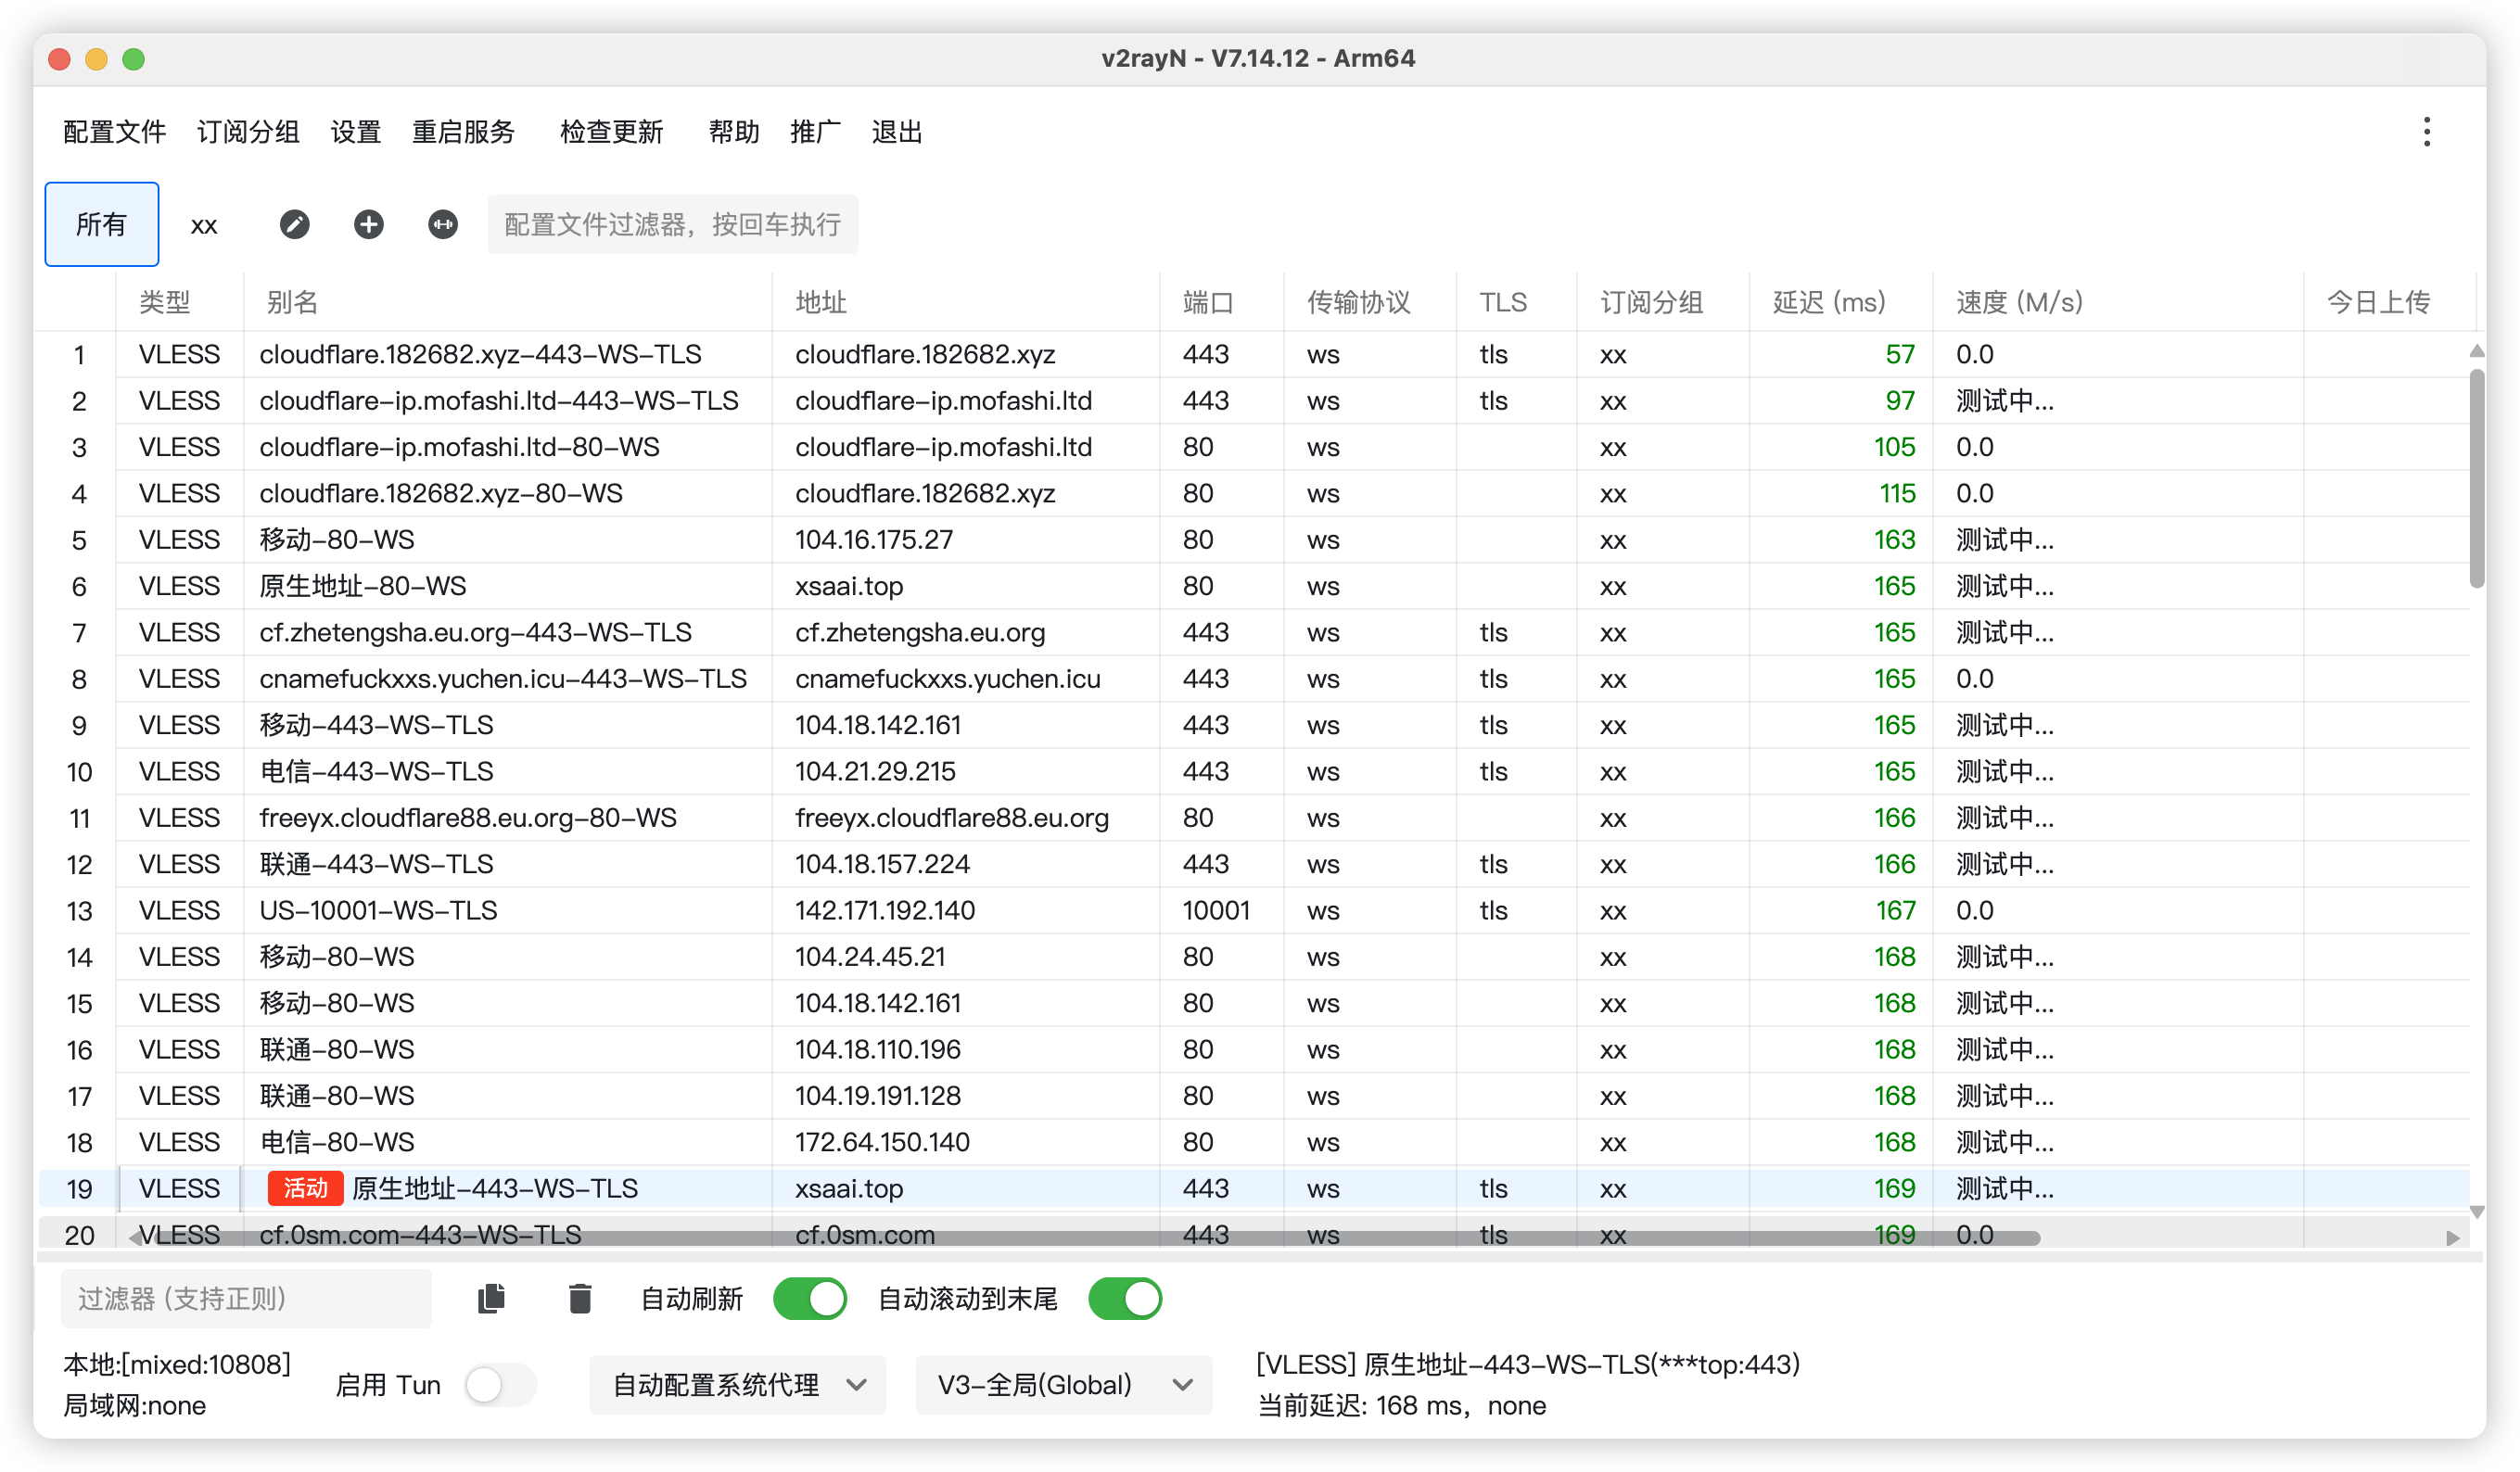Click the edit subscription group pencil icon
This screenshot has height=1472, width=2520.
[294, 224]
